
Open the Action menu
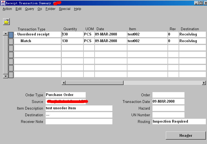tap(7, 9)
